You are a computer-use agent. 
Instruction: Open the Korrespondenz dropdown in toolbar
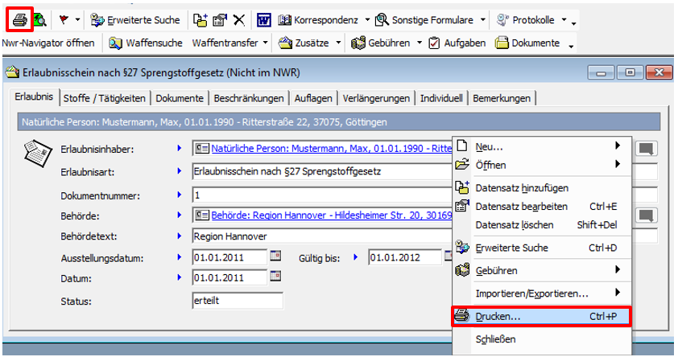click(367, 19)
